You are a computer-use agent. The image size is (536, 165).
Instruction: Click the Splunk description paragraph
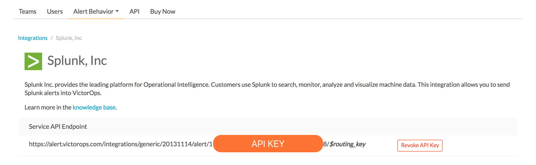coord(267,89)
